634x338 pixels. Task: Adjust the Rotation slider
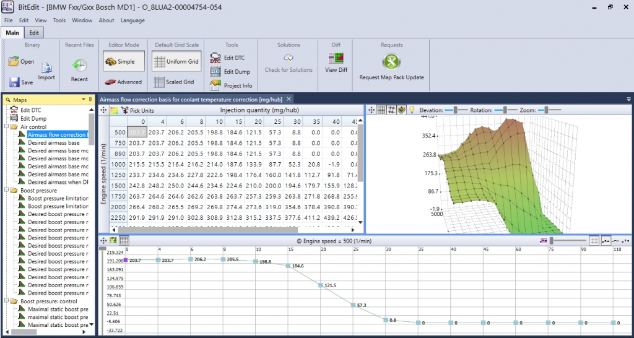506,110
